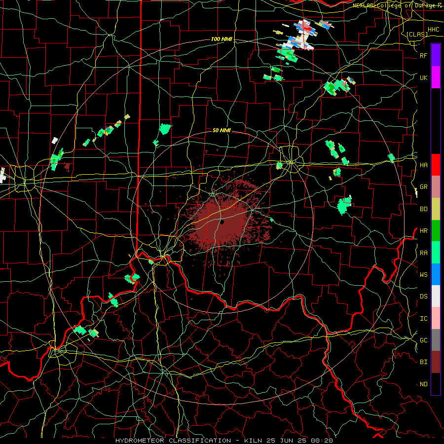The image size is (444, 444).
Task: Click the RF legend label
Action: (x=424, y=55)
